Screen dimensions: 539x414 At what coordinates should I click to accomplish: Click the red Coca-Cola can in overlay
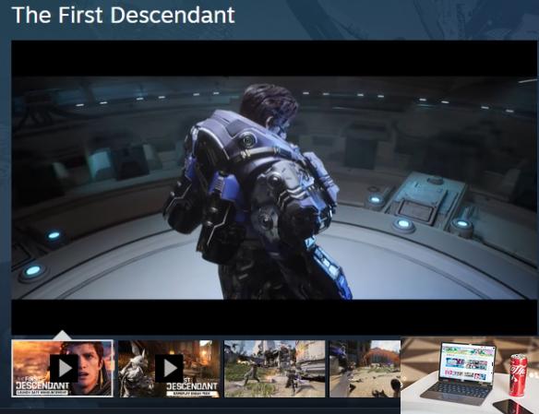519,375
